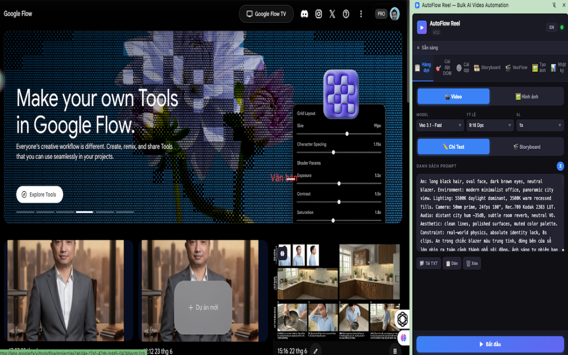Select the Chỉ Text input mode
This screenshot has width=568, height=355.
coord(453,147)
